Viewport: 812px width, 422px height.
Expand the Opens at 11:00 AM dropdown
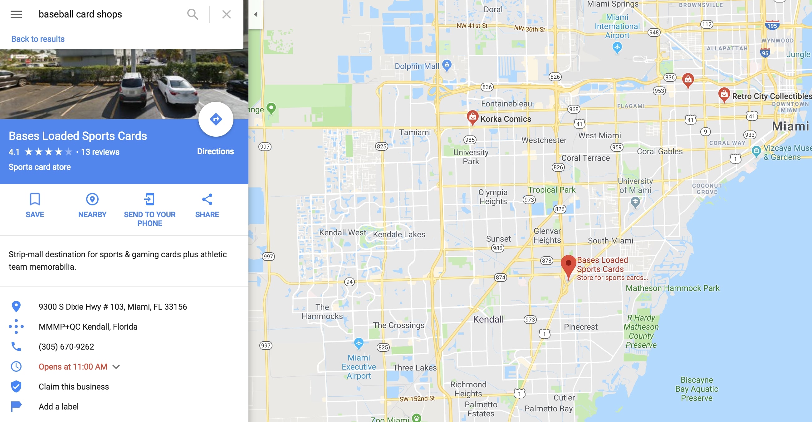click(x=117, y=367)
